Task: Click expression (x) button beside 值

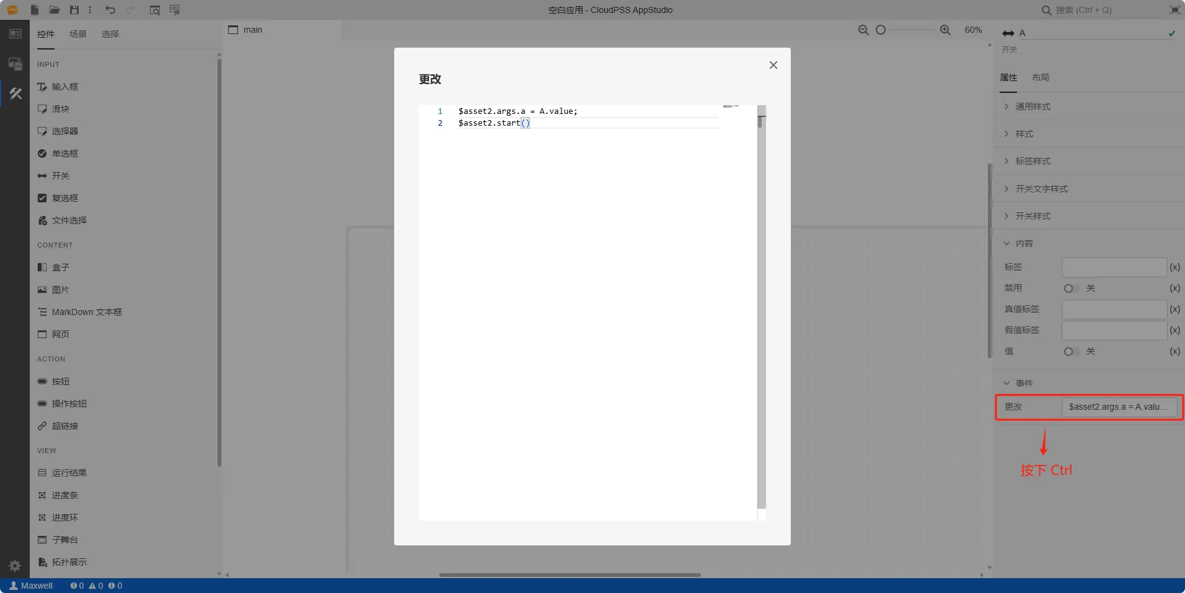Action: [1174, 352]
